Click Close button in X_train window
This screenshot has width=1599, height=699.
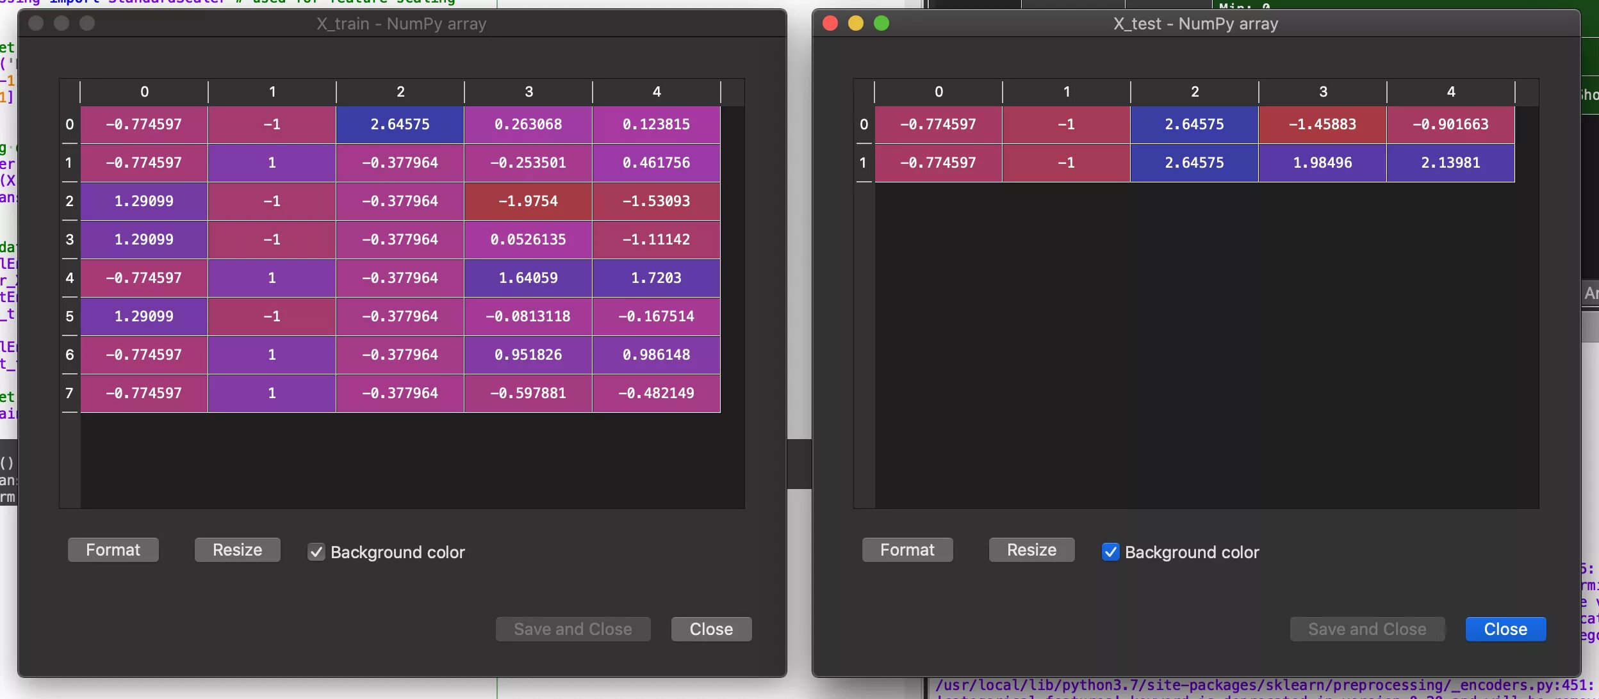coord(711,629)
